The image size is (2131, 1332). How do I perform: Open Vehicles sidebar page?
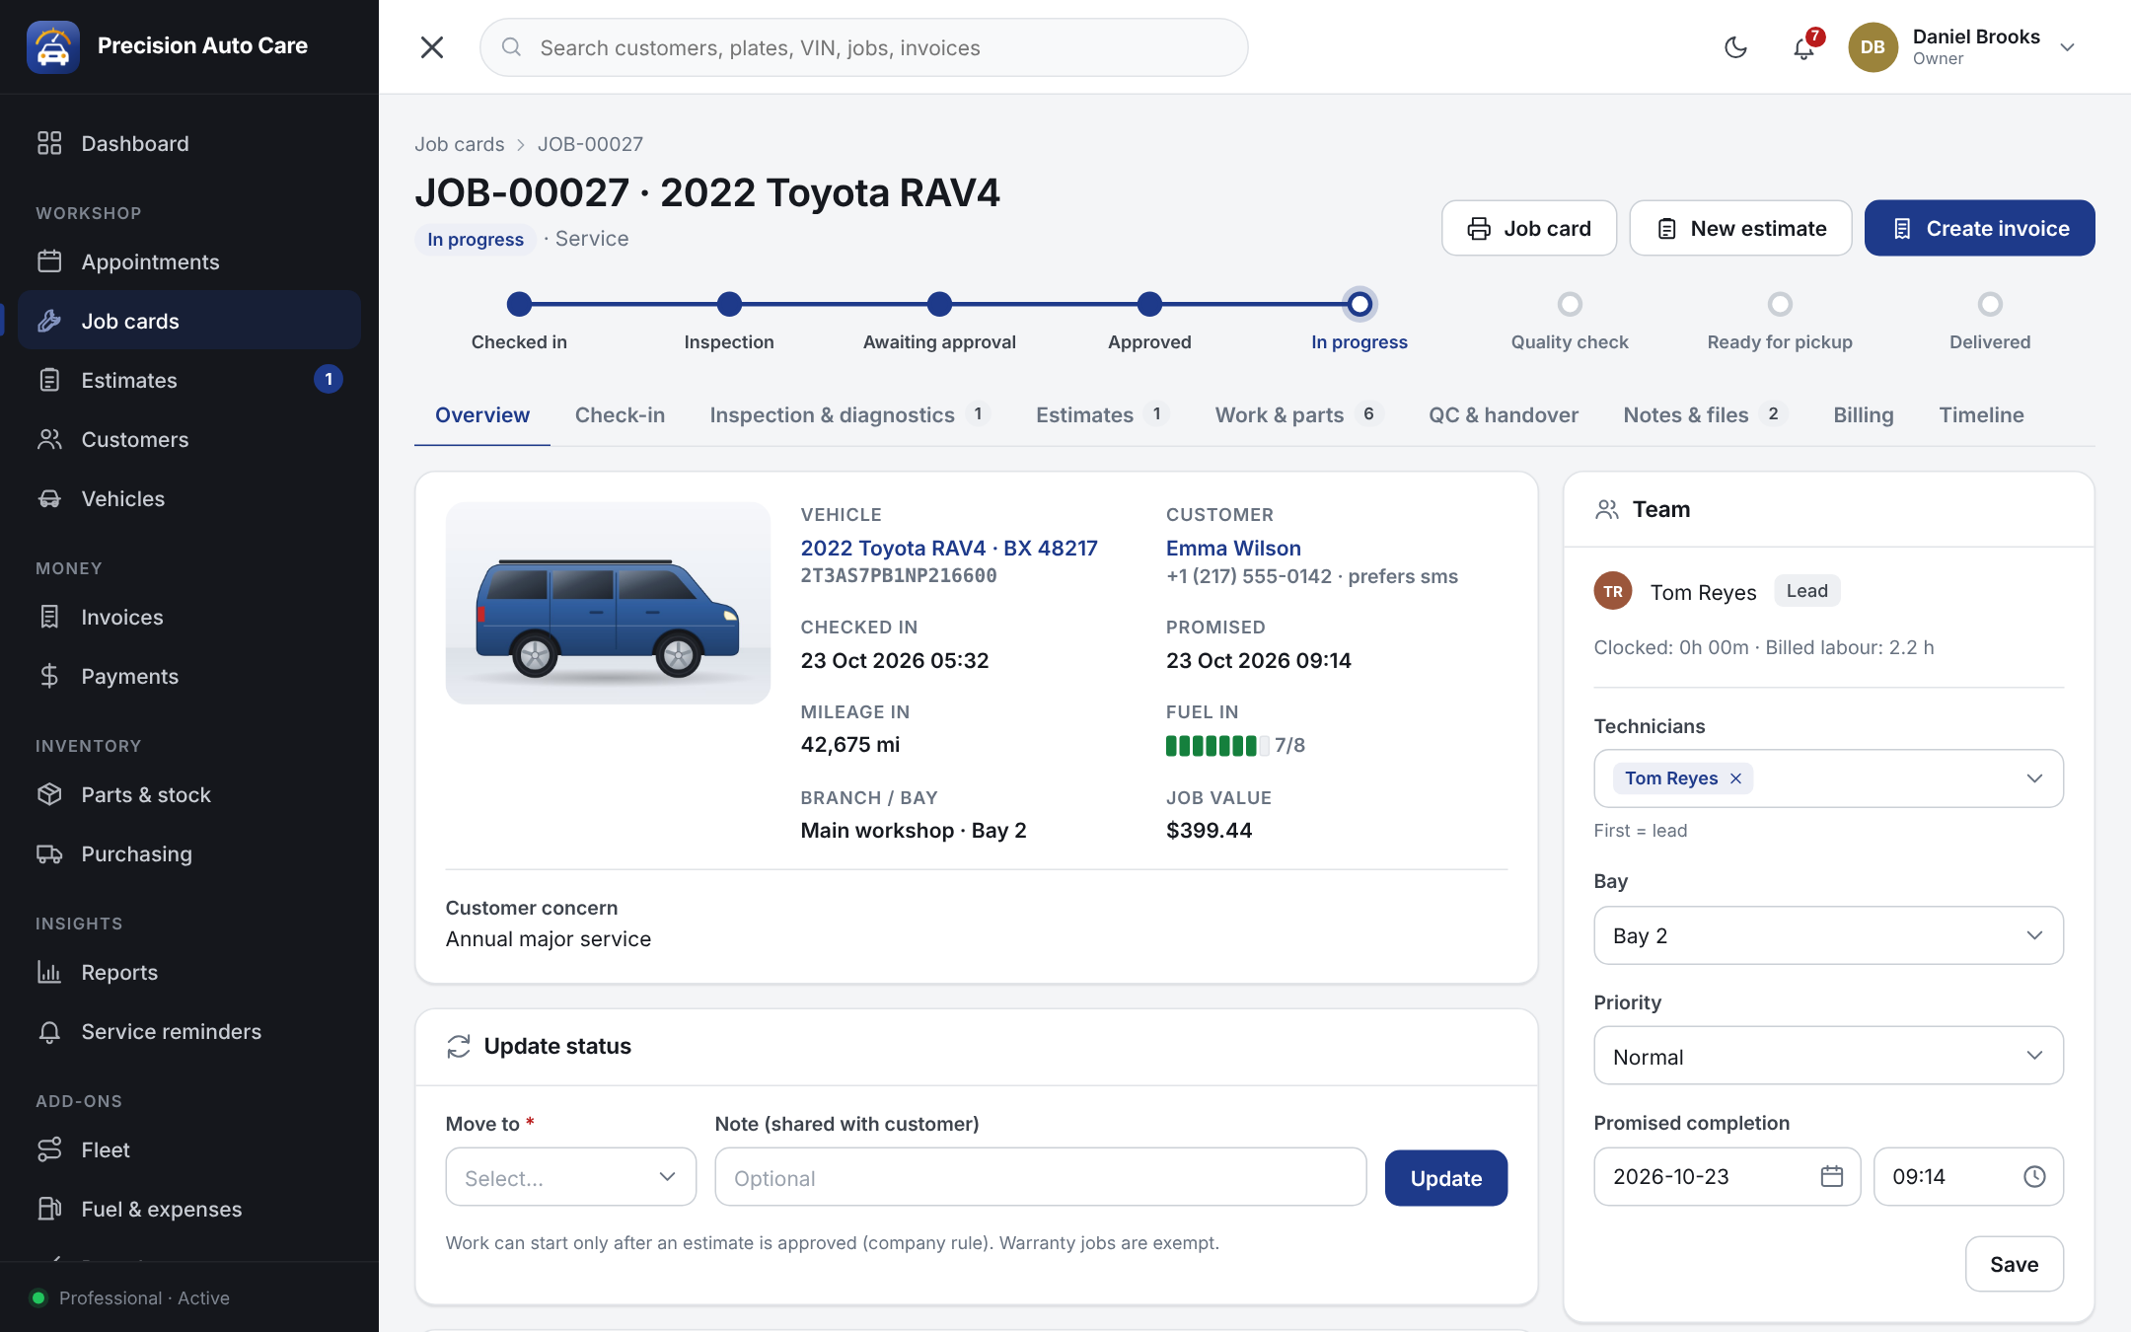coord(189,498)
